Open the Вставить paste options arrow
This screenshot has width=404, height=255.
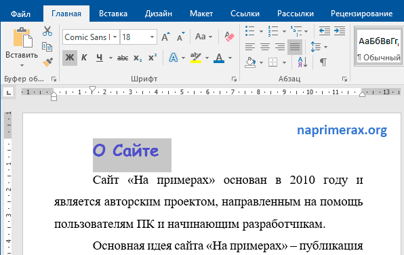[22, 66]
